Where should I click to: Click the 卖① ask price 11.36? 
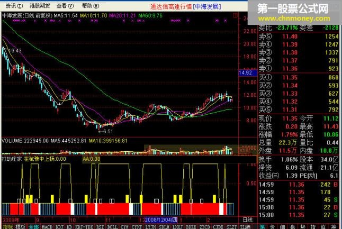[290, 69]
